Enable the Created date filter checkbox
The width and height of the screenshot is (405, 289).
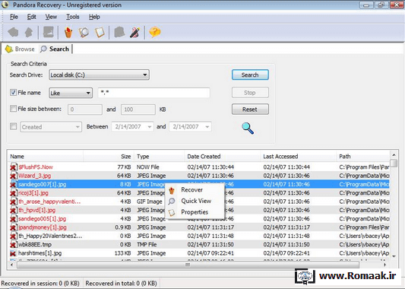13,126
